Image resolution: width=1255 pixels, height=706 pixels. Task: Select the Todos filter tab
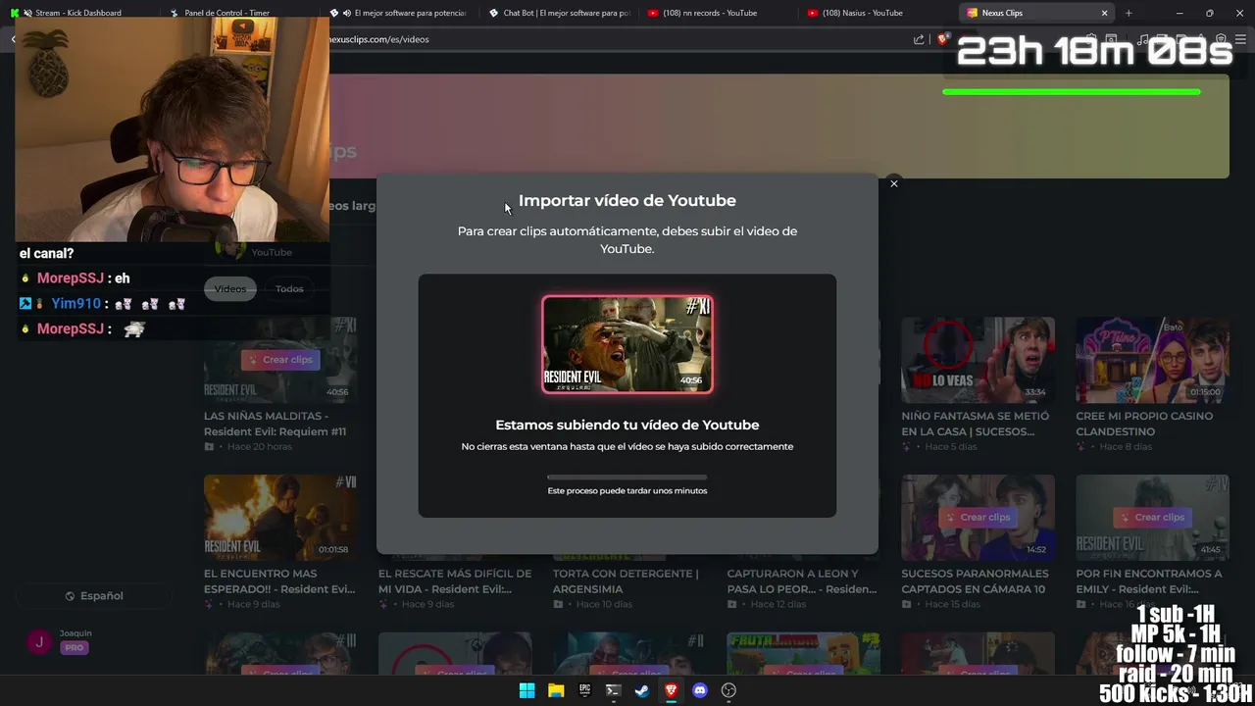tap(289, 288)
